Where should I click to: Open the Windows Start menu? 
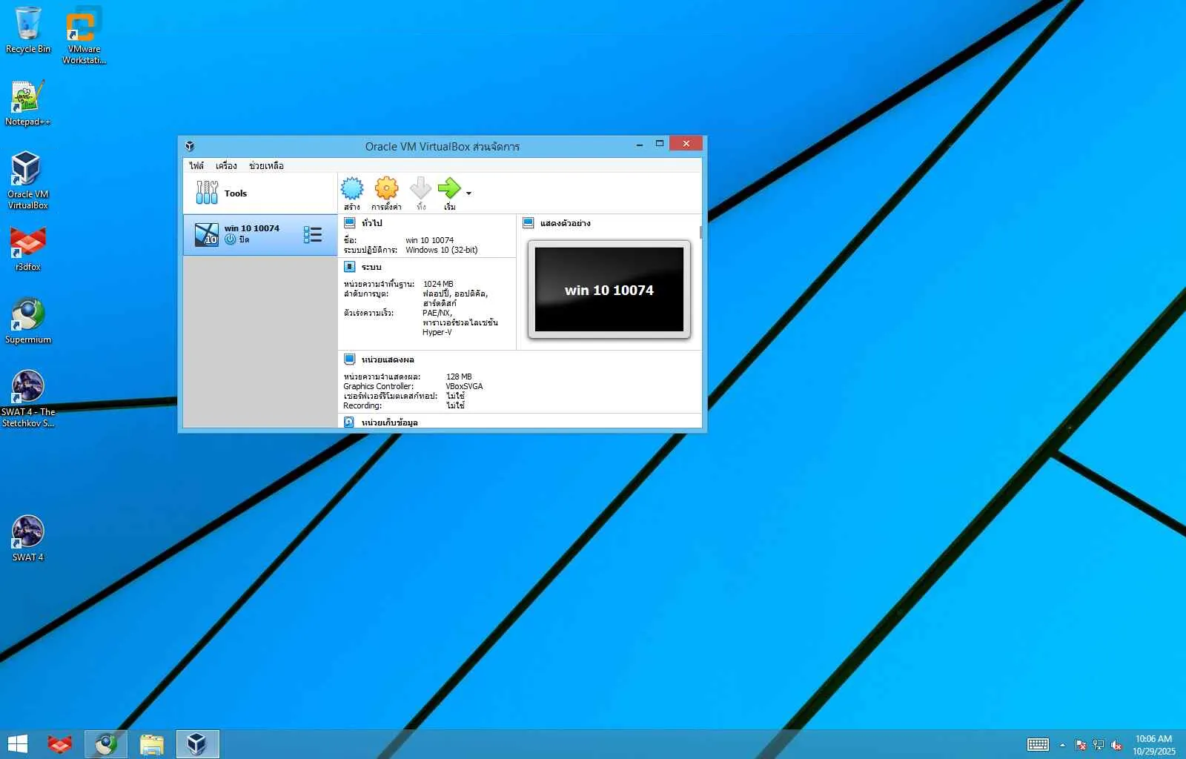click(x=17, y=744)
